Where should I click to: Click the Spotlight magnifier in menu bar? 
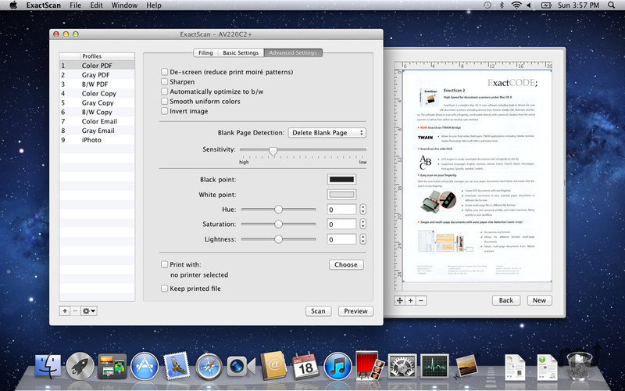click(x=611, y=5)
